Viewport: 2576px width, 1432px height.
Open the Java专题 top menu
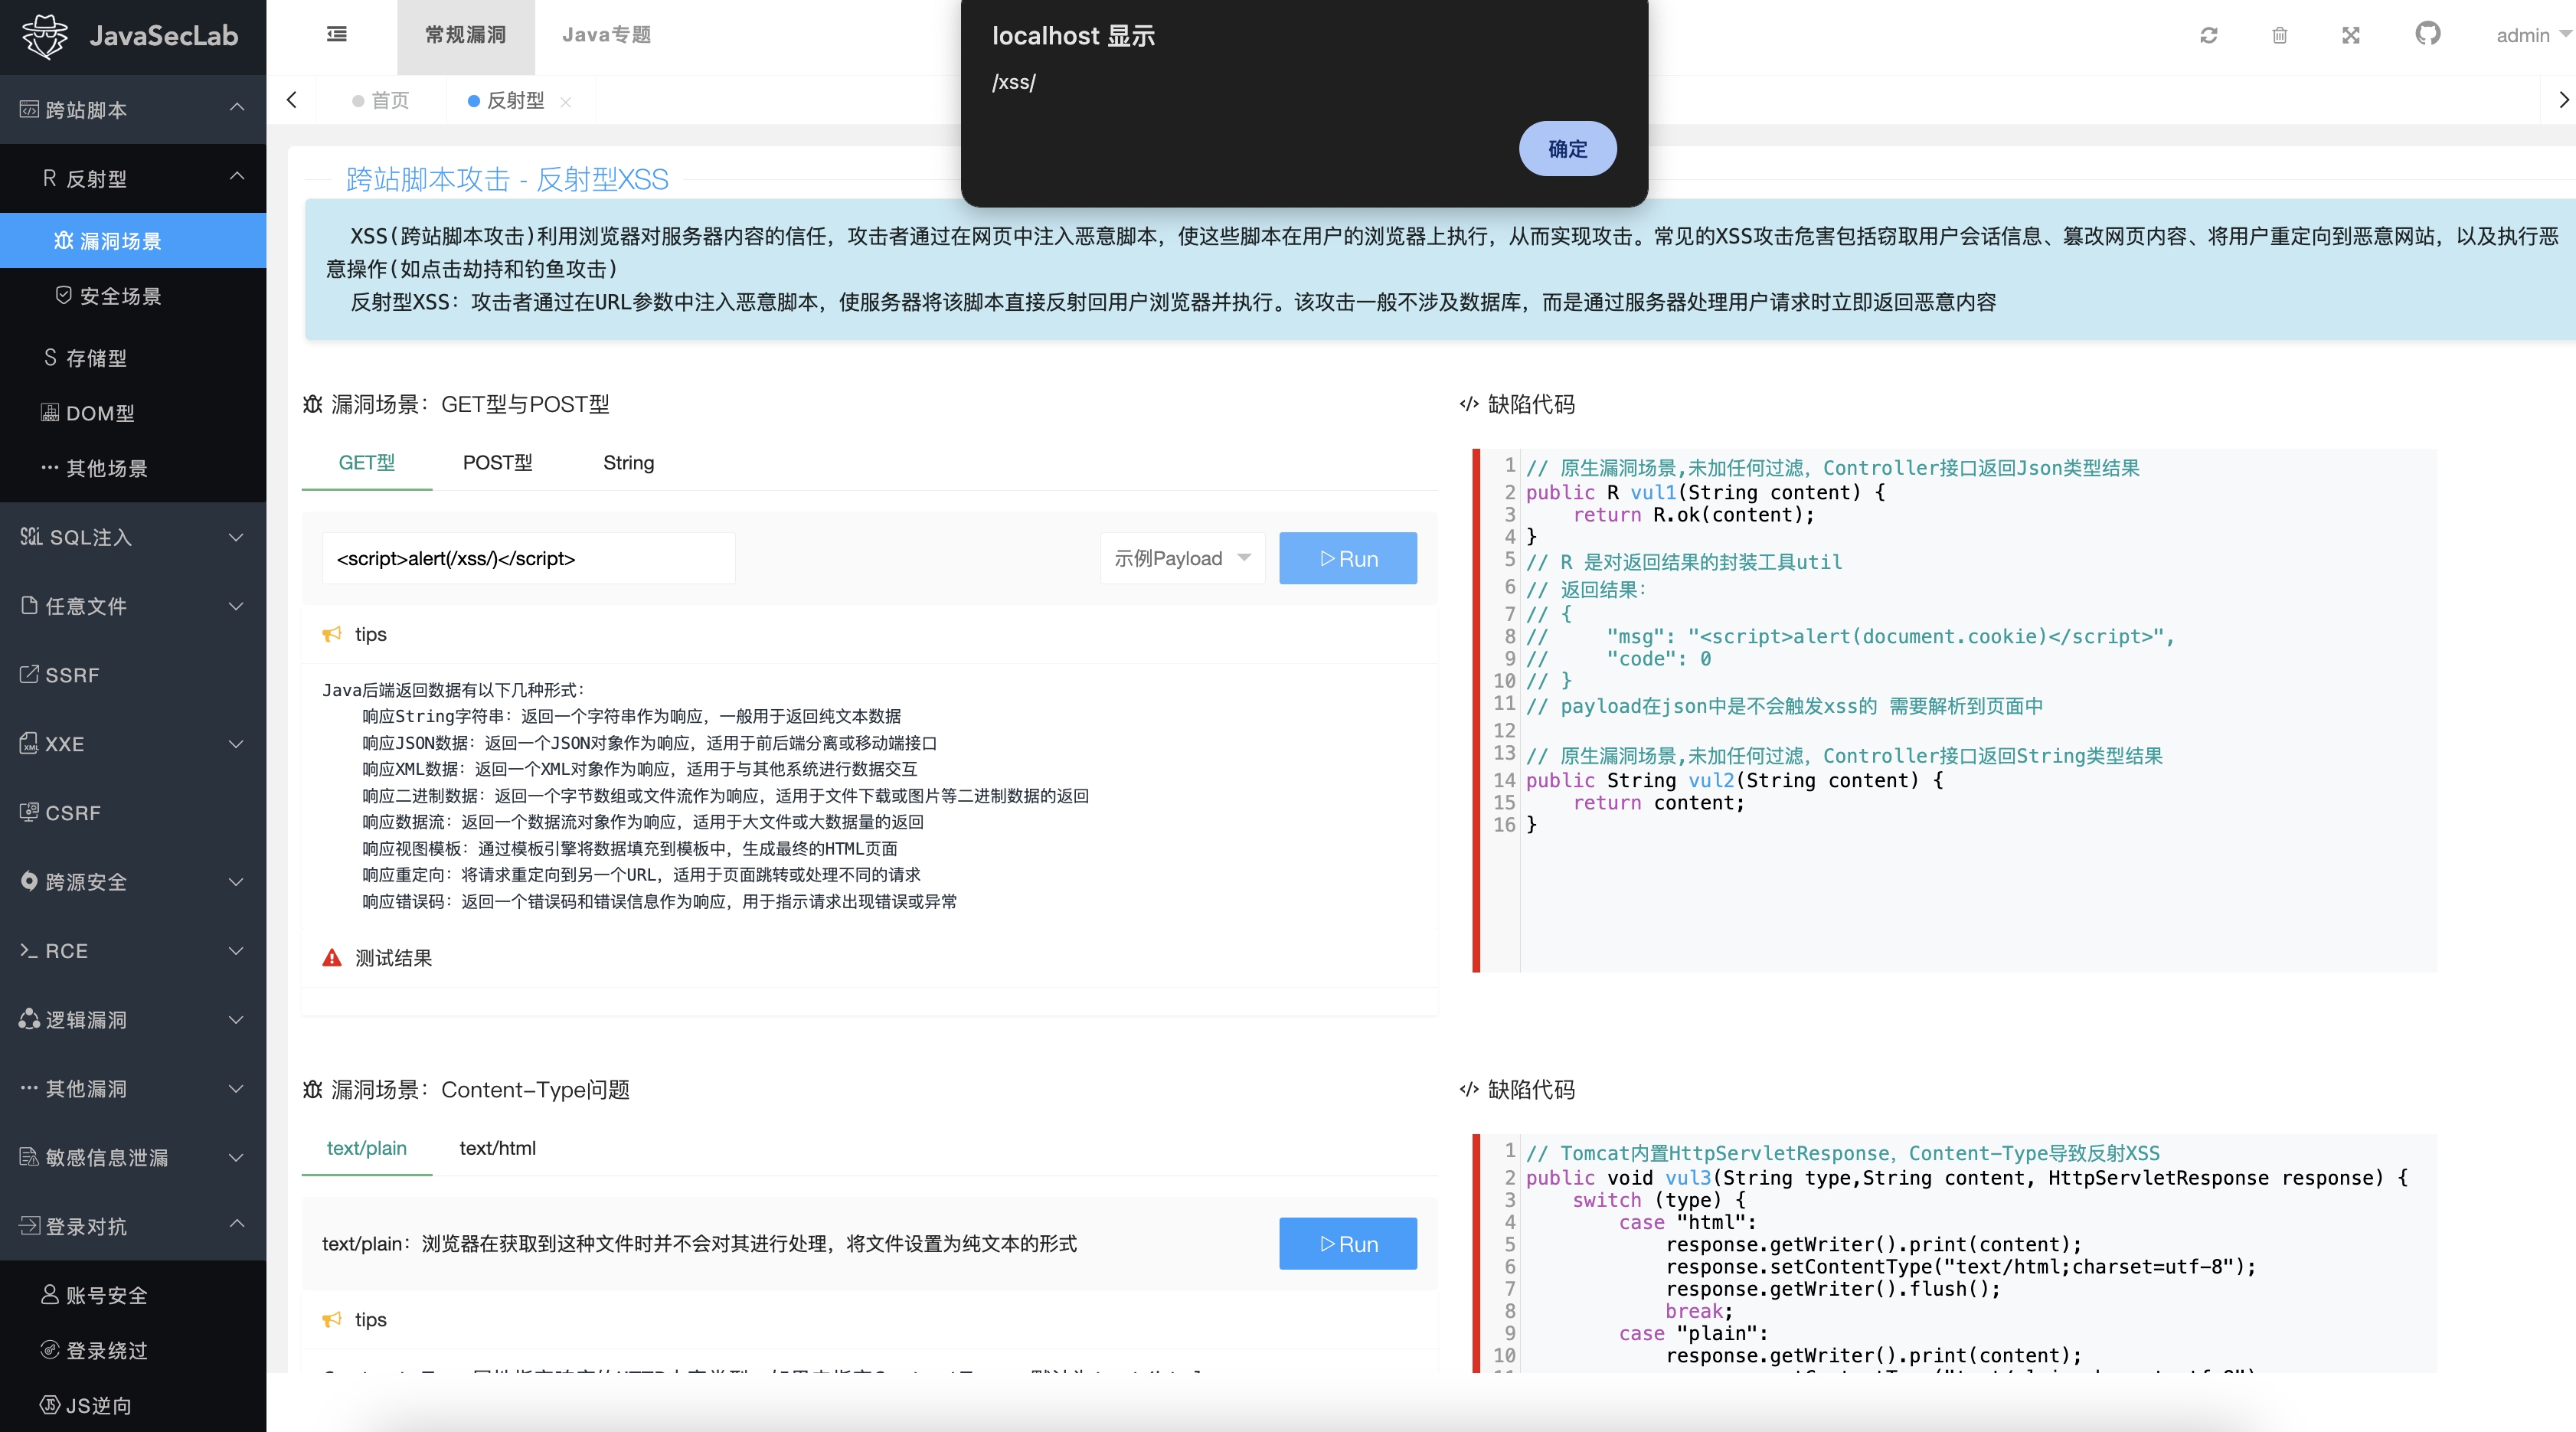(606, 35)
